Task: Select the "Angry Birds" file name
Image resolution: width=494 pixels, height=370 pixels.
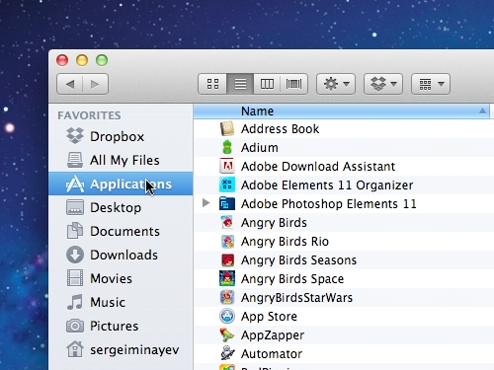Action: point(274,223)
